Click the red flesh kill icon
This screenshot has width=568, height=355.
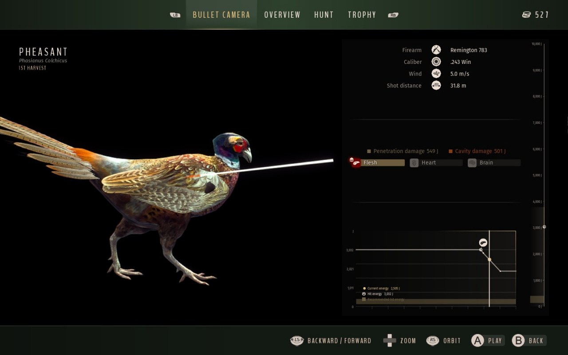tap(355, 162)
